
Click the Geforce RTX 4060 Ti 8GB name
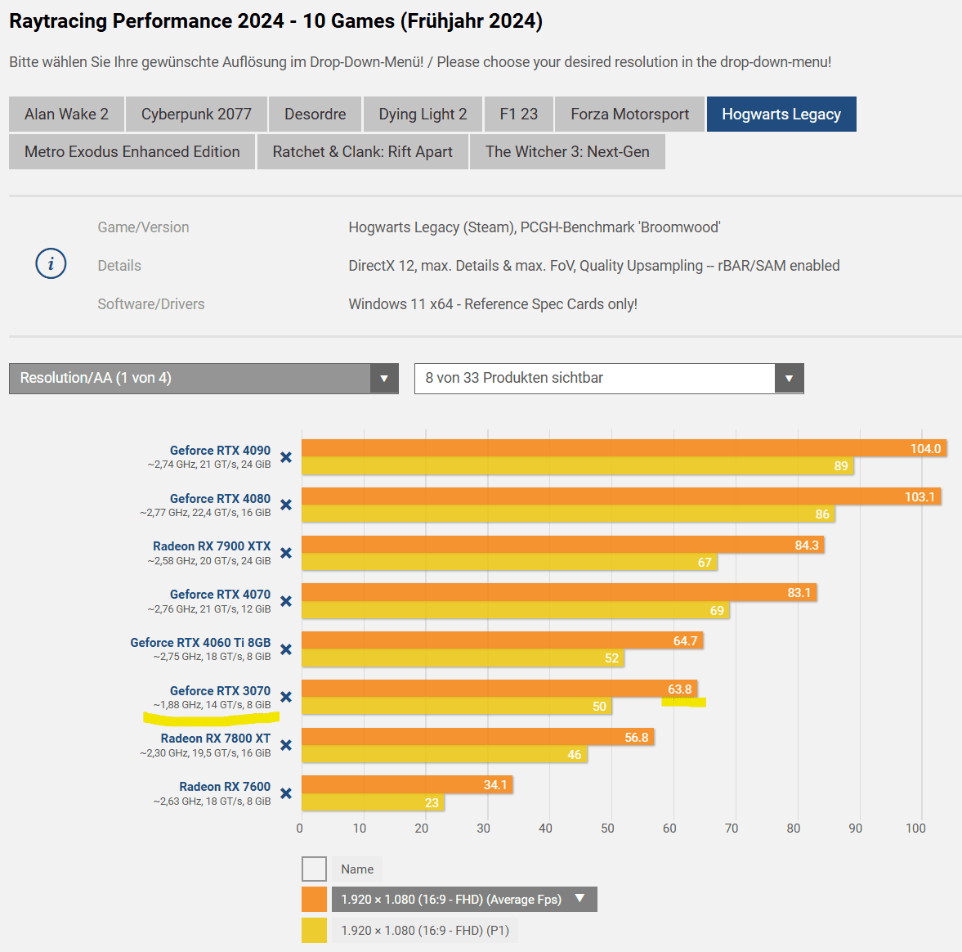[200, 643]
